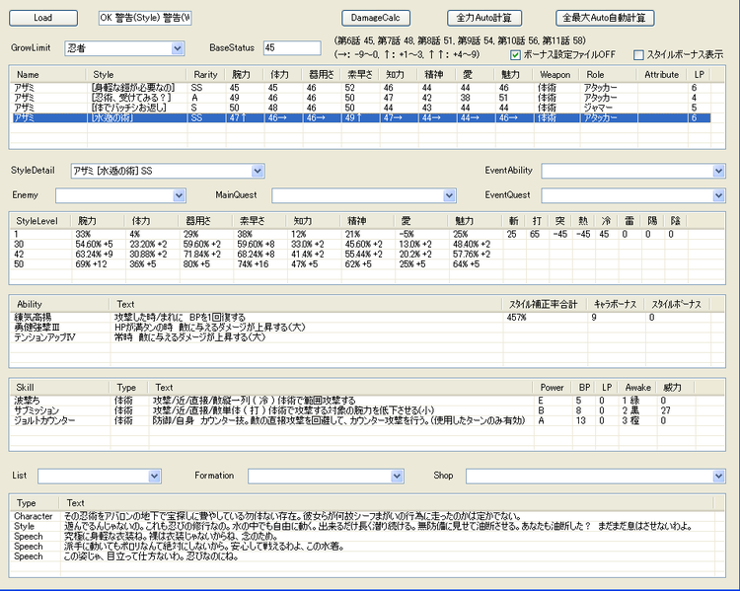Click the 斬 resistance column header
The image size is (740, 591).
(514, 221)
